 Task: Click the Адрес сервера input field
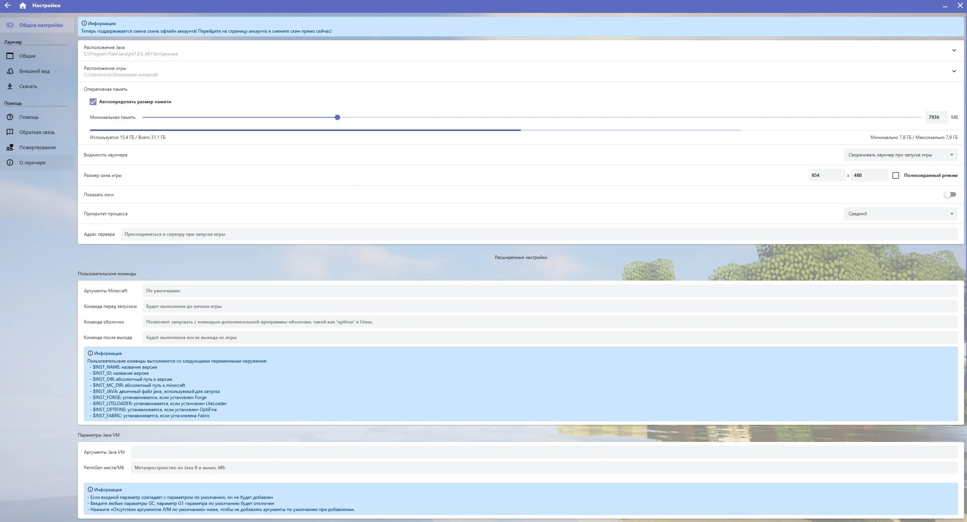coord(539,234)
